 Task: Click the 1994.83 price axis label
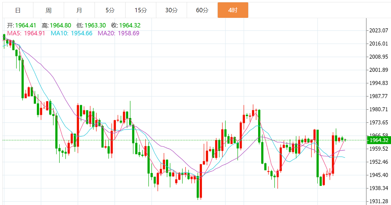point(379,83)
